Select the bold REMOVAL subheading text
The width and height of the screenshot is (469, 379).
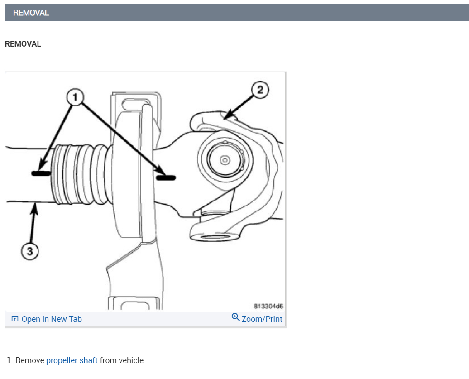click(x=23, y=44)
